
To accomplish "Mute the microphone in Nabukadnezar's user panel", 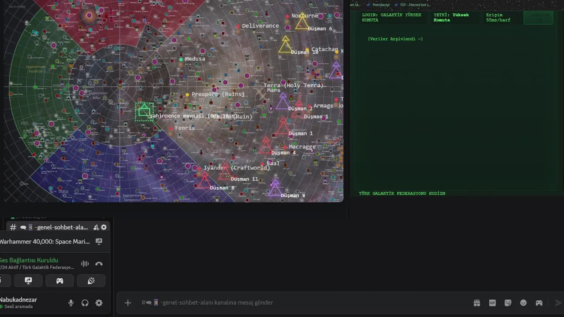I will tap(70, 303).
